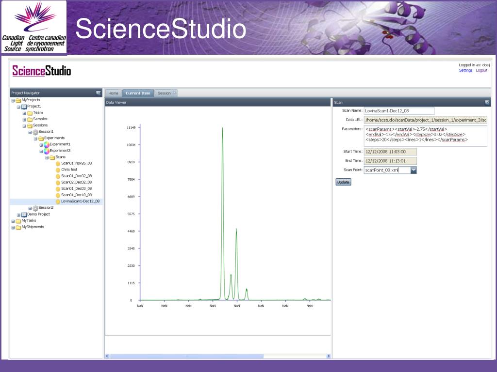Expand the Team folder node

(x=24, y=113)
